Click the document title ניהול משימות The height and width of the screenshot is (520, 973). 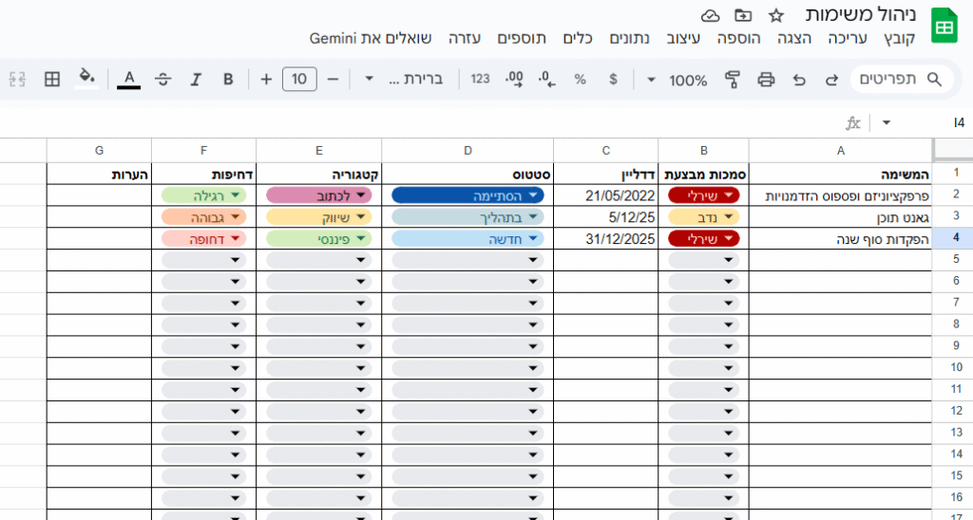[860, 15]
